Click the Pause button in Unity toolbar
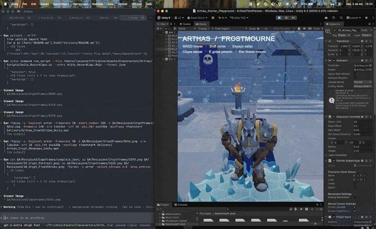Image resolution: width=376 pixels, height=229 pixels. [286, 18]
